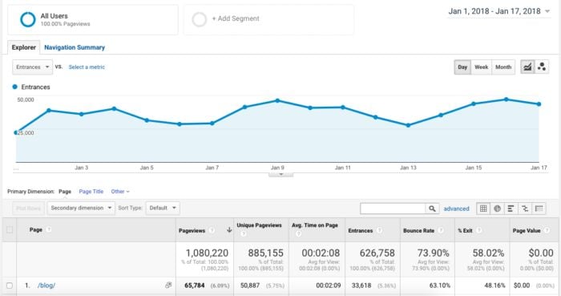Check the /blog/ row checkbox

click(10, 286)
